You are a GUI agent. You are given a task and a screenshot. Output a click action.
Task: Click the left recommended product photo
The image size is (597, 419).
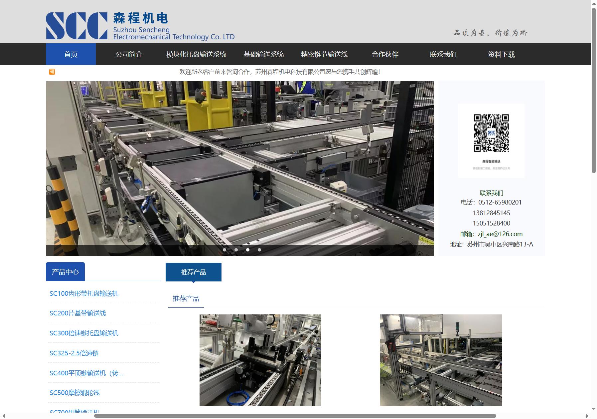coord(260,360)
